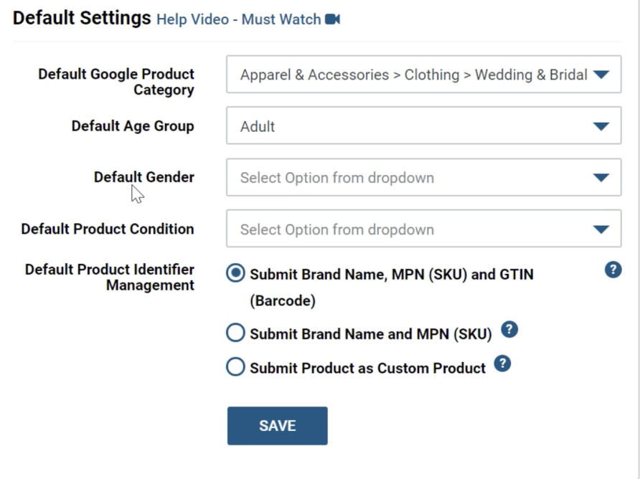This screenshot has width=640, height=479.
Task: Click the Default Gender label text
Action: 144,177
